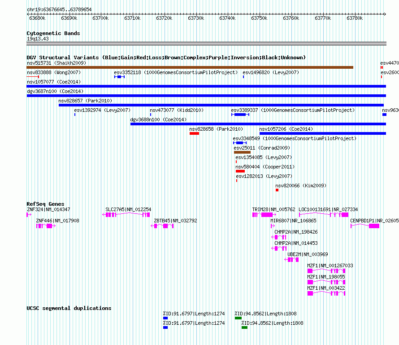Select the MZF1|NM_003422 transcript label
This screenshot has height=345, width=399.
326,288
